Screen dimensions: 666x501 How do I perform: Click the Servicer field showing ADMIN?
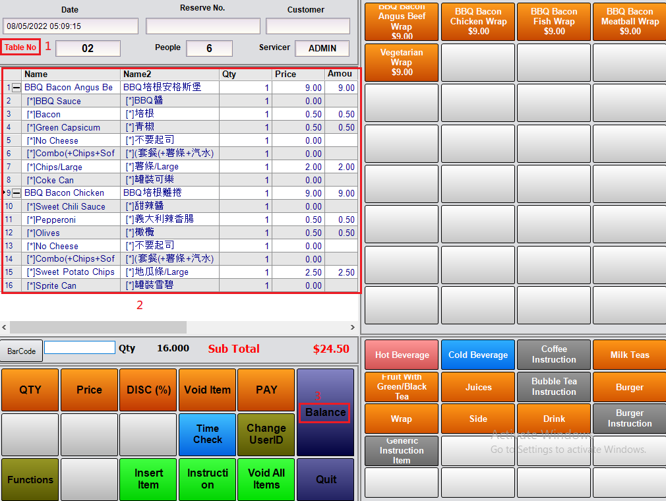pyautogui.click(x=322, y=48)
